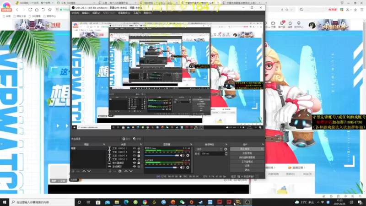This screenshot has width=366, height=206.
Task: Toggle visibility eye for text source 5
Action: click(134, 152)
